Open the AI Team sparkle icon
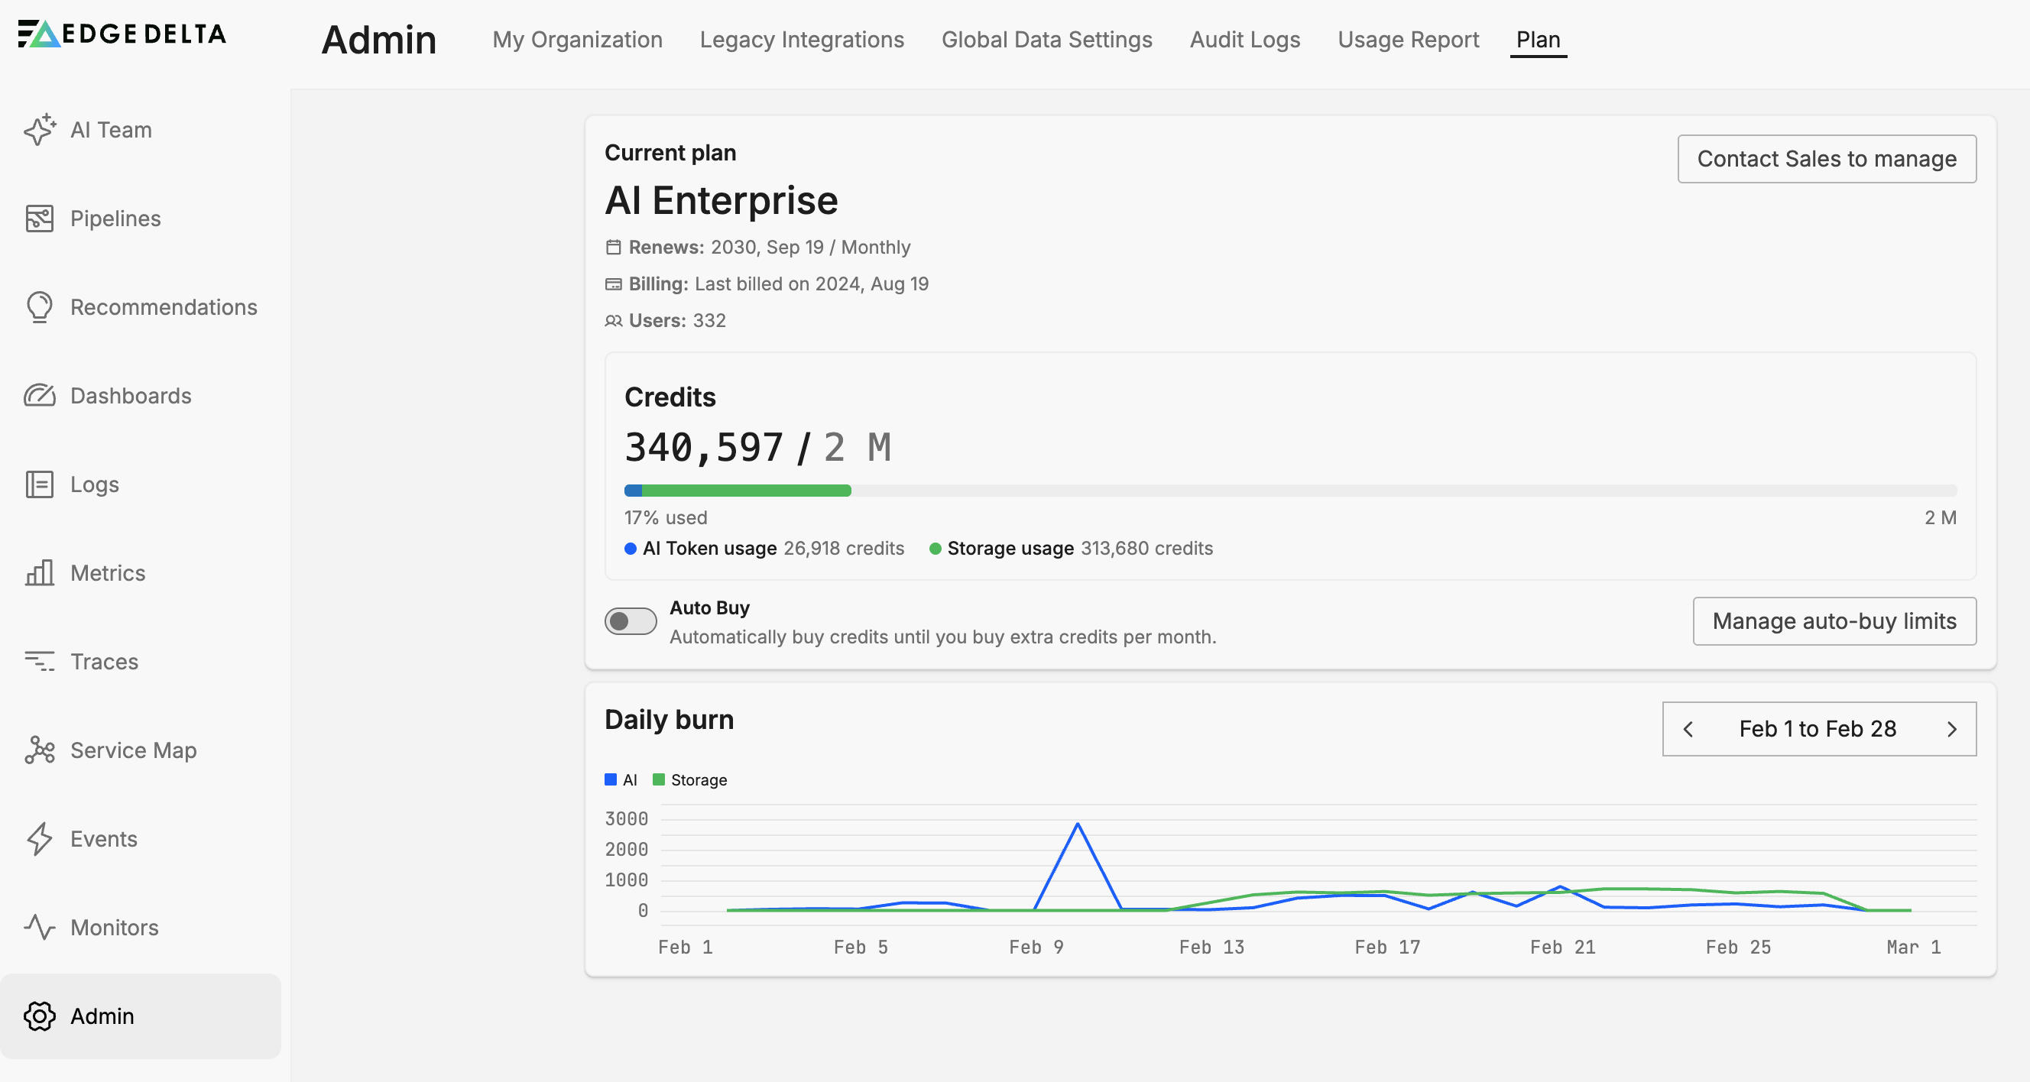 pyautogui.click(x=40, y=130)
